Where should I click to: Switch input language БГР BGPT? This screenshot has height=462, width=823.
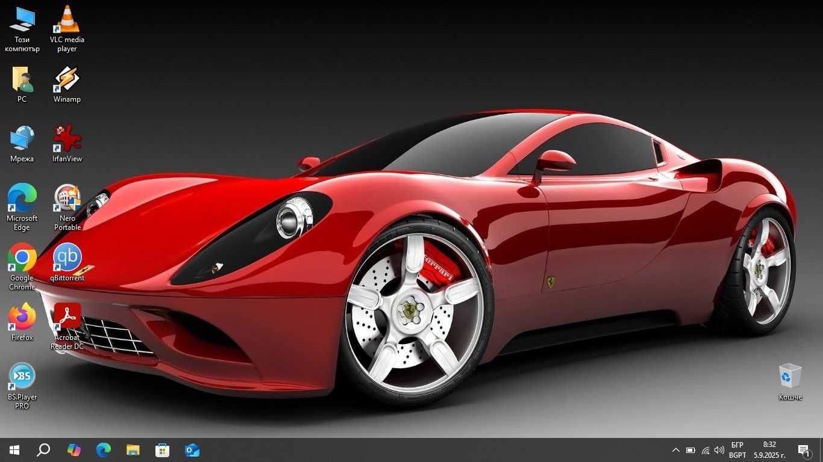737,450
